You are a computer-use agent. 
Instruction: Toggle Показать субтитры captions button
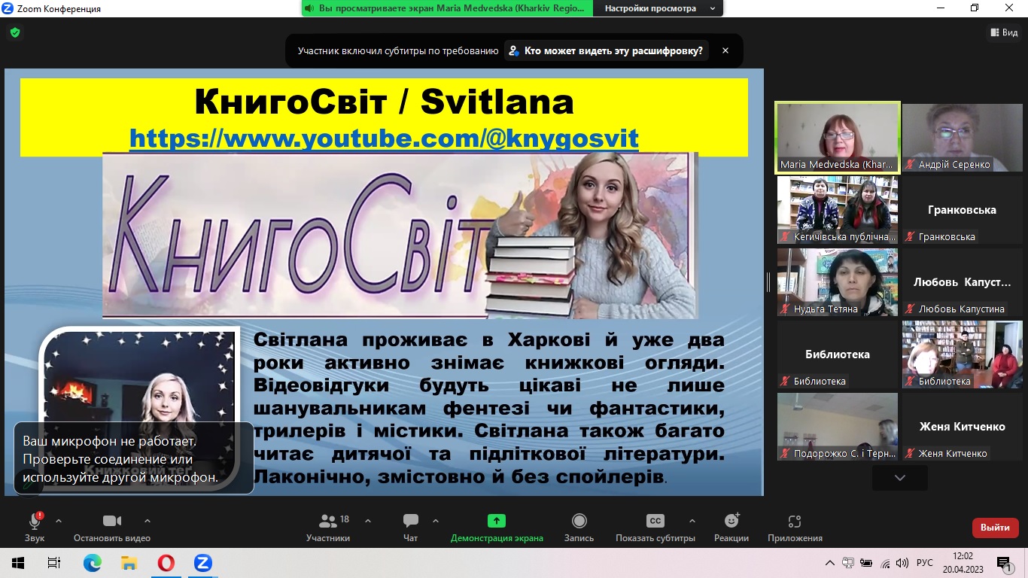point(655,522)
